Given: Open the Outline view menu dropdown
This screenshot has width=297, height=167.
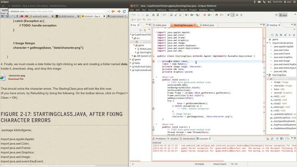Looking at the screenshot, I should [294, 30].
